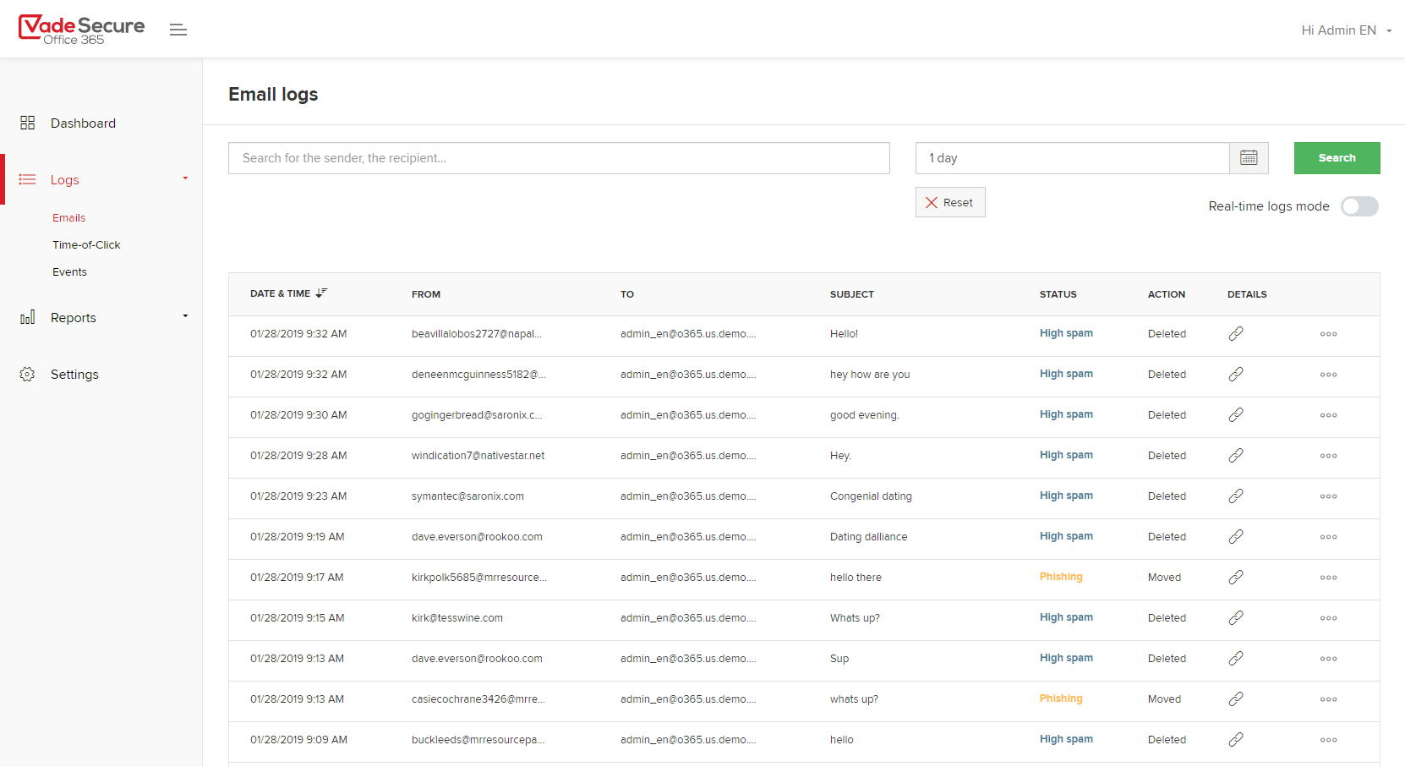Enable Real-time logs mode switch
Screen dimensions: 1405x767
1359,206
